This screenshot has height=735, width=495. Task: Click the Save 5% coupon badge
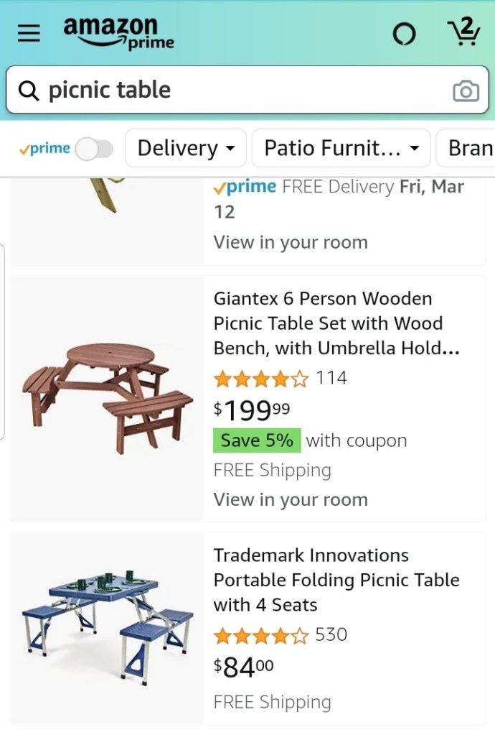tap(257, 440)
